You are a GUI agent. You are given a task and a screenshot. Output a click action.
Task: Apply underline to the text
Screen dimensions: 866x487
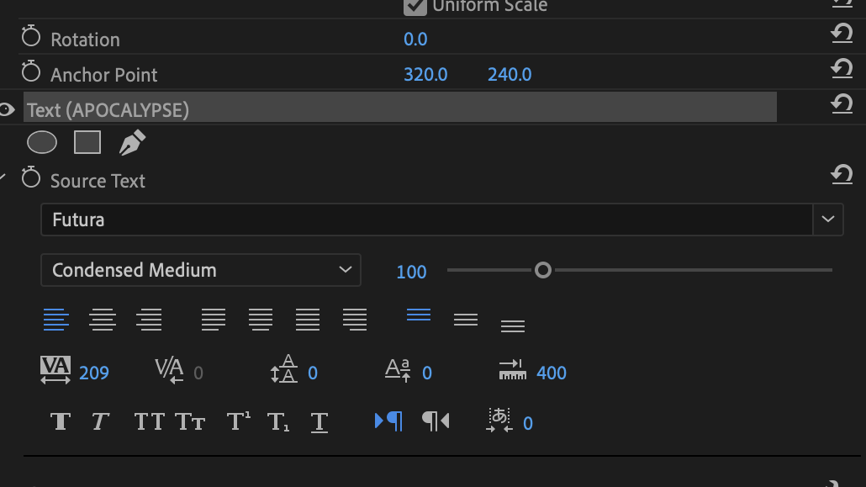point(319,421)
